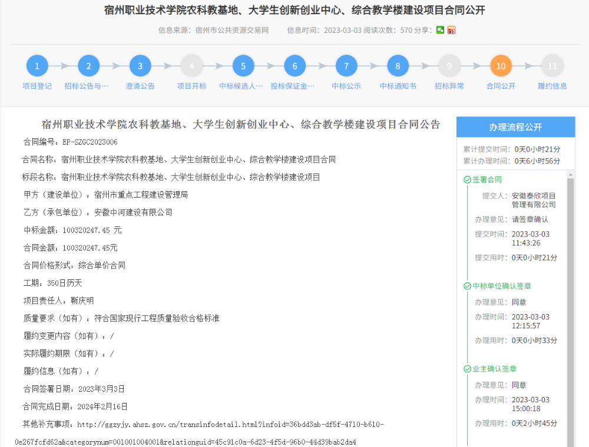Go to 中标公示 step label
Screen dimensions: 589x447
pos(346,86)
